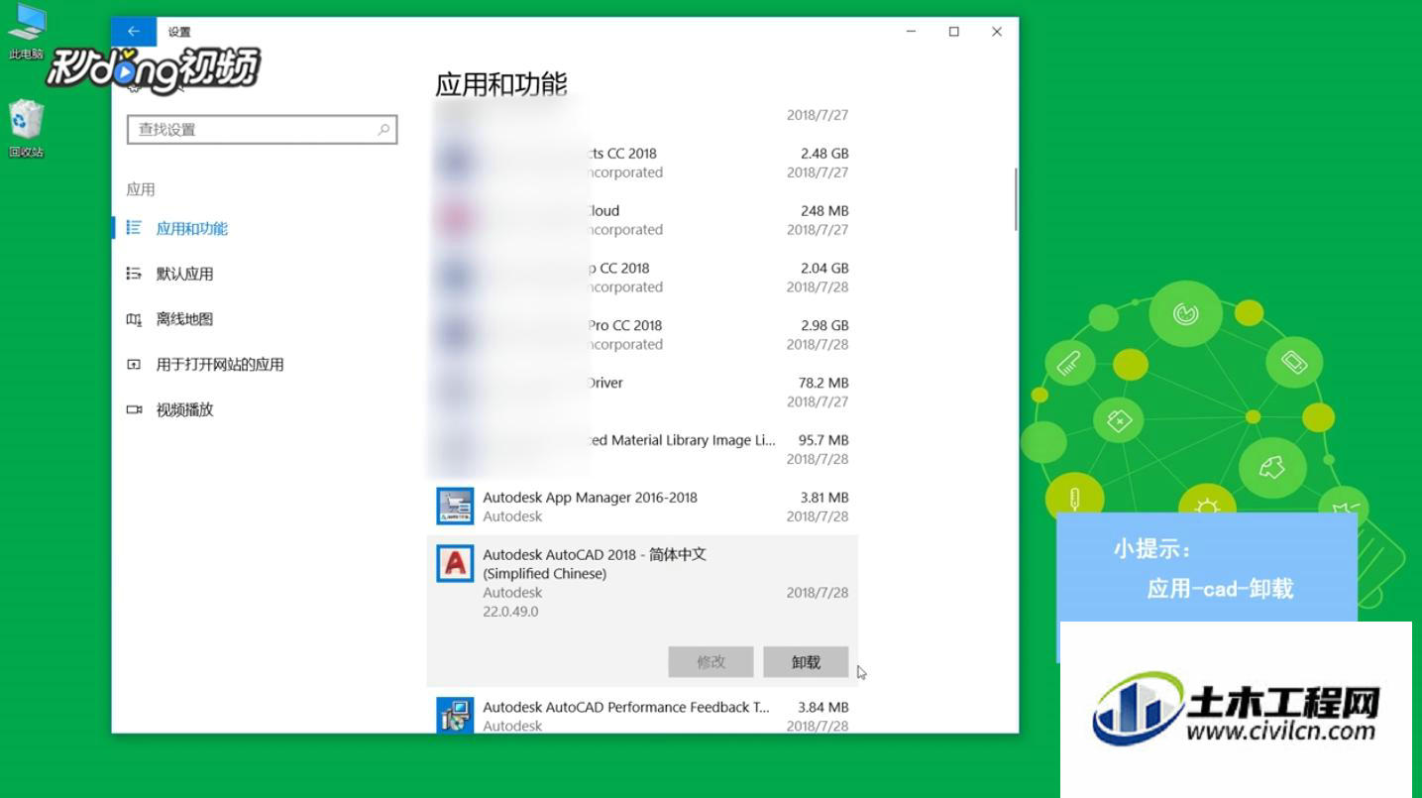Viewport: 1422px width, 798px height.
Task: Go to 用于打开网站的应用 settings
Action: 206,365
